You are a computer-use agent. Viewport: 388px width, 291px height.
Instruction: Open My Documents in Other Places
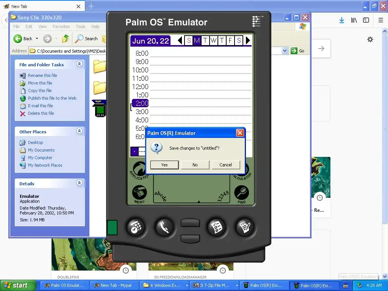click(x=41, y=150)
